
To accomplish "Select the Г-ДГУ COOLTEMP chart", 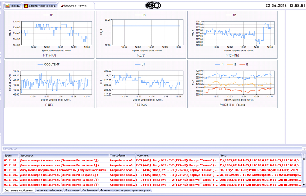I will pos(49,84).
